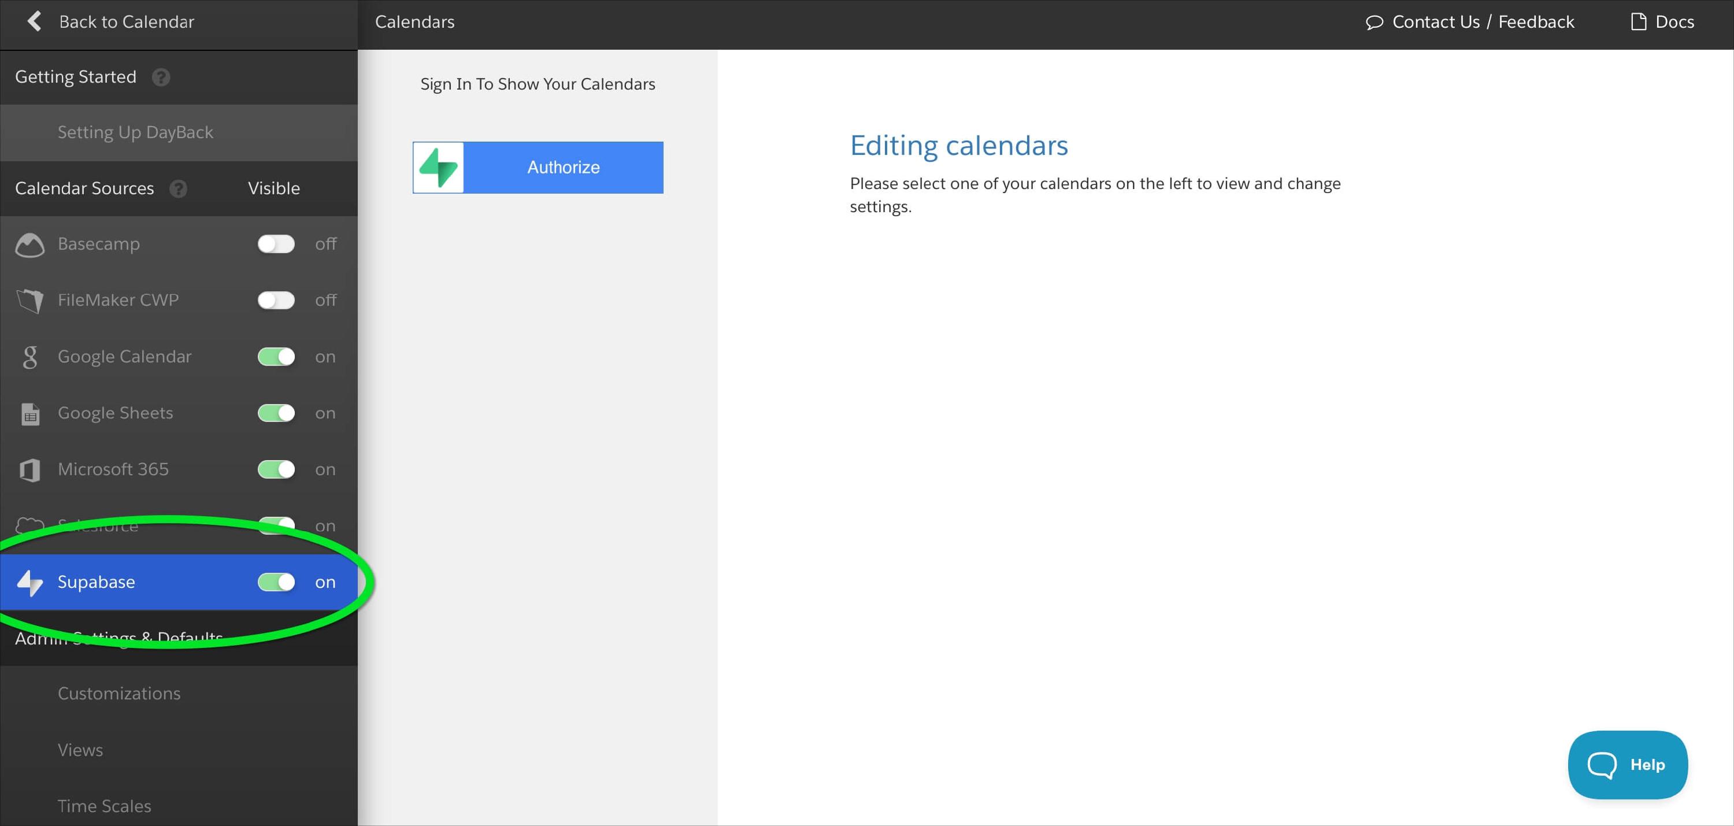Screen dimensions: 1734x826
Task: Open Calendar Sources help question icon
Action: pyautogui.click(x=179, y=188)
